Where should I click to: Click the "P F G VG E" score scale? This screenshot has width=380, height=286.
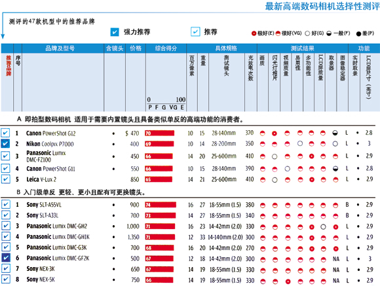tap(166, 107)
